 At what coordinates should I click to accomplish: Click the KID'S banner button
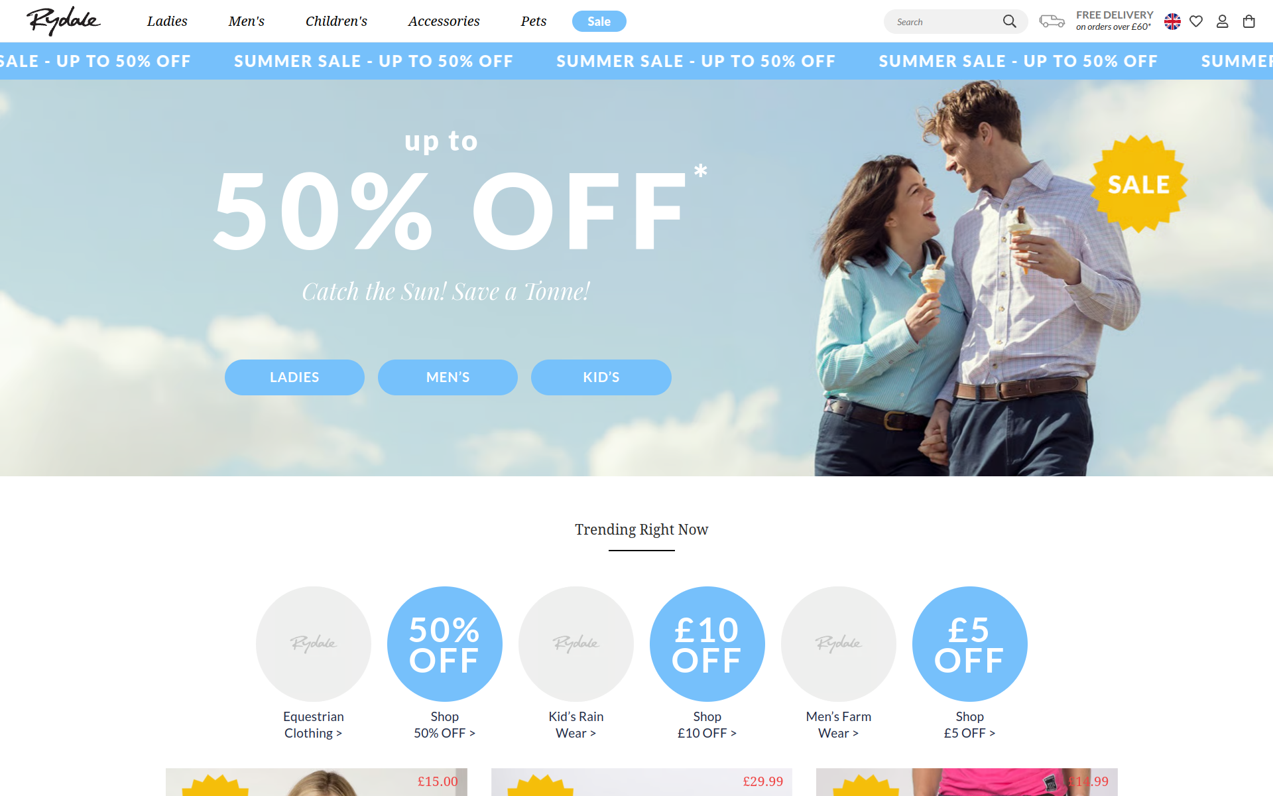tap(601, 377)
